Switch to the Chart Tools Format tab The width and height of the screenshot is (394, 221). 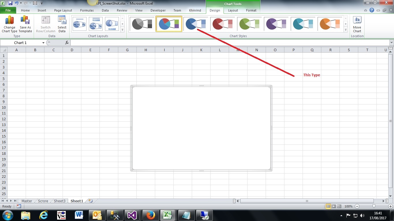tap(251, 10)
